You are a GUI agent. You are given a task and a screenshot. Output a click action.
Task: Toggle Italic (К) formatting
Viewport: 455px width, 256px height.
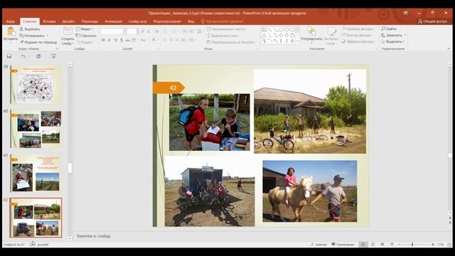(109, 40)
